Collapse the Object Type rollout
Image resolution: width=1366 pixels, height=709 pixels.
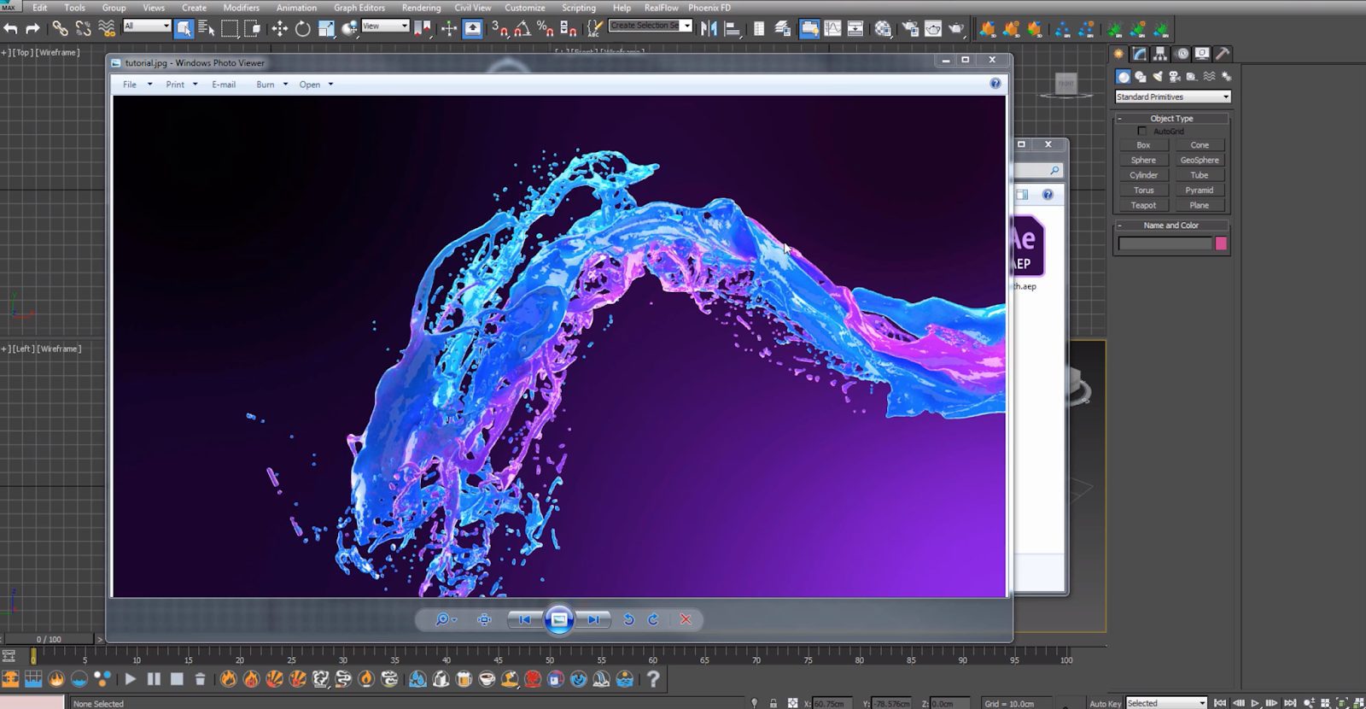click(x=1171, y=119)
